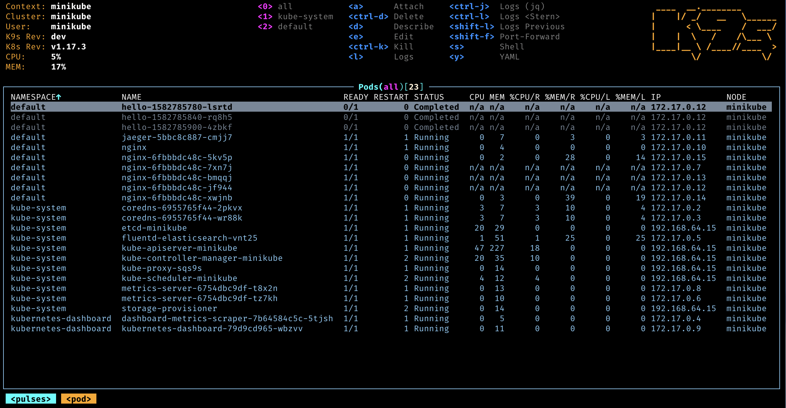Click the <d> Describe command hint
The image size is (786, 408).
coord(391,27)
